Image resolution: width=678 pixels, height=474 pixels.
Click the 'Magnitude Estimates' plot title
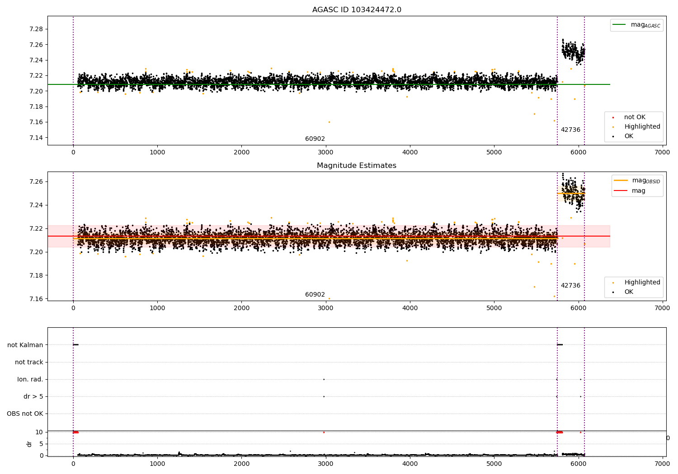point(357,166)
